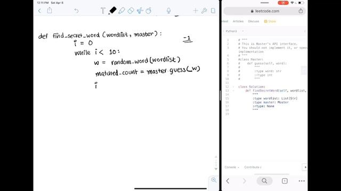Open the Python3 language dropdown
The height and width of the screenshot is (191, 341).
234,31
